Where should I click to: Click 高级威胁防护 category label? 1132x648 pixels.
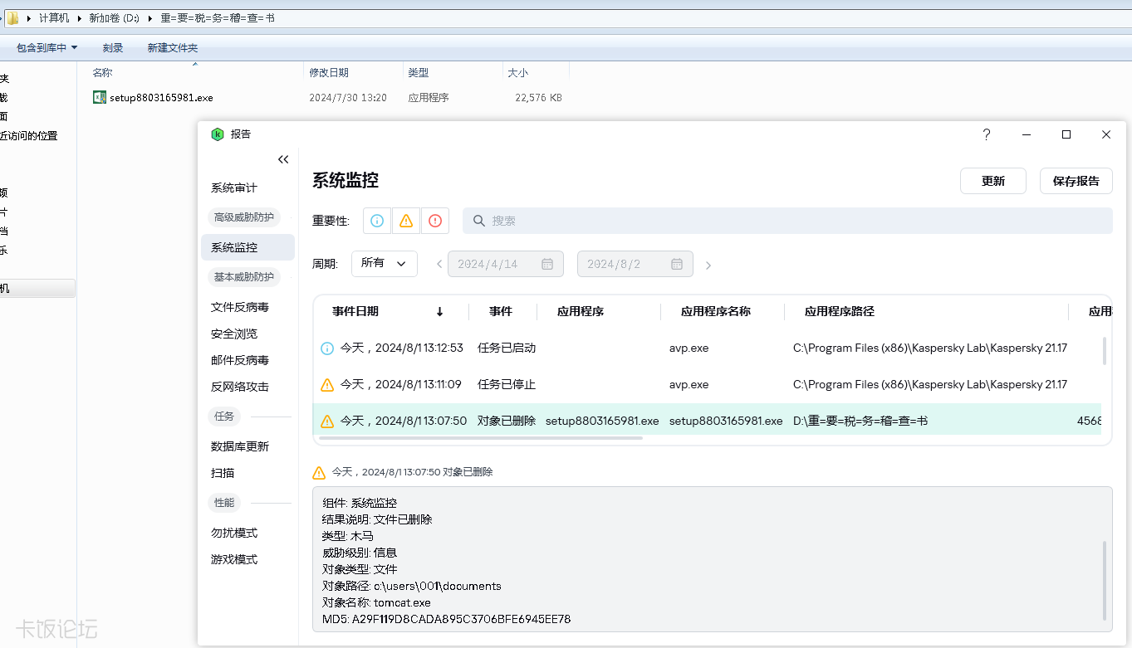[x=244, y=217]
